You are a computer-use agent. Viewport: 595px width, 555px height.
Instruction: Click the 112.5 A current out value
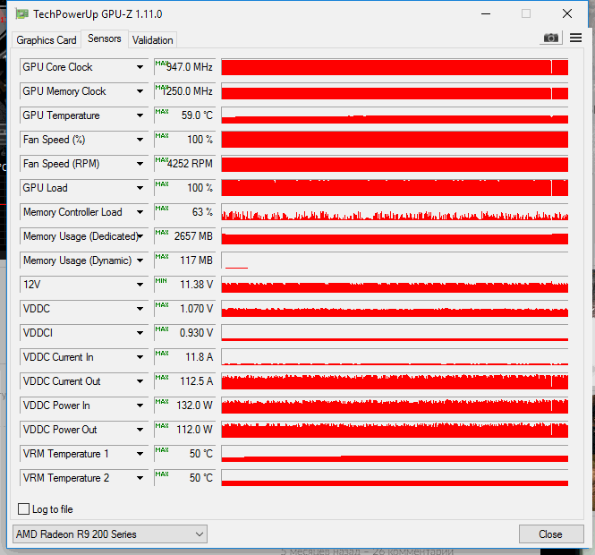(x=185, y=381)
